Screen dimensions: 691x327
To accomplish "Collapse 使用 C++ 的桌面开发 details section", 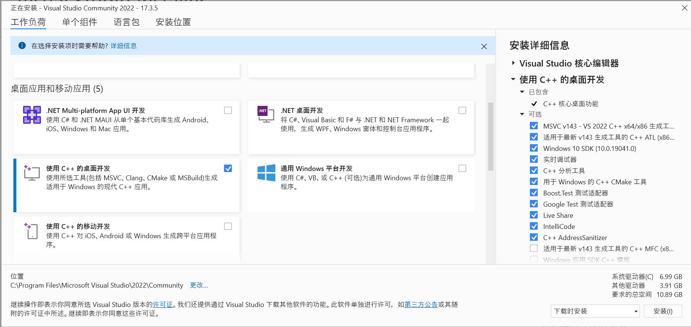I will (513, 79).
